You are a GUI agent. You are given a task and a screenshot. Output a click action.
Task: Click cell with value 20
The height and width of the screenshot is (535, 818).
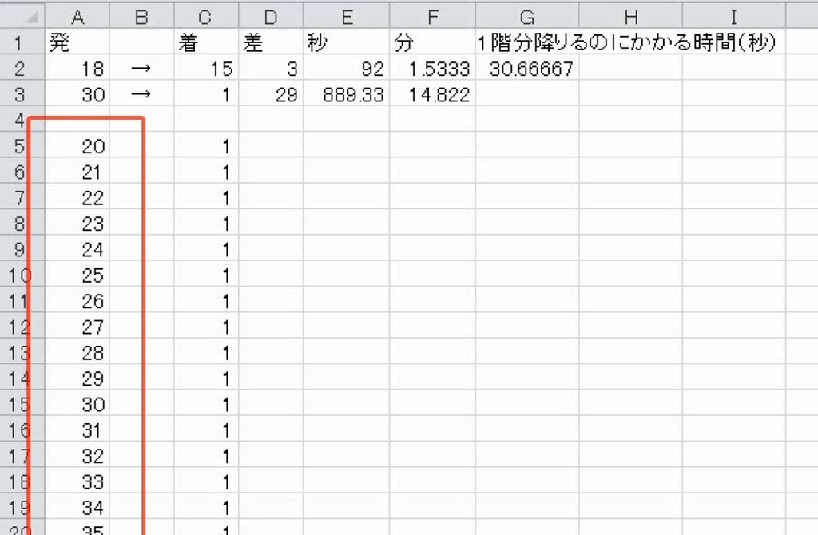(x=77, y=145)
